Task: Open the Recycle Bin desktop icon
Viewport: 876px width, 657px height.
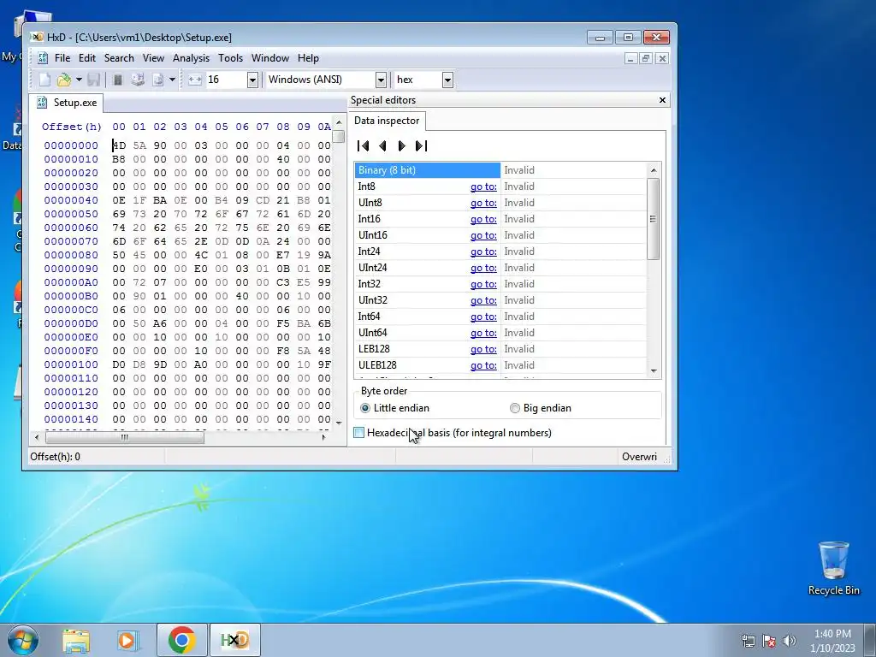Action: [x=833, y=568]
